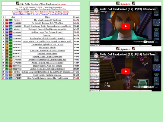Open Shadow Temple, Well, Fire Temple link
The image size is (163, 122).
47,66
